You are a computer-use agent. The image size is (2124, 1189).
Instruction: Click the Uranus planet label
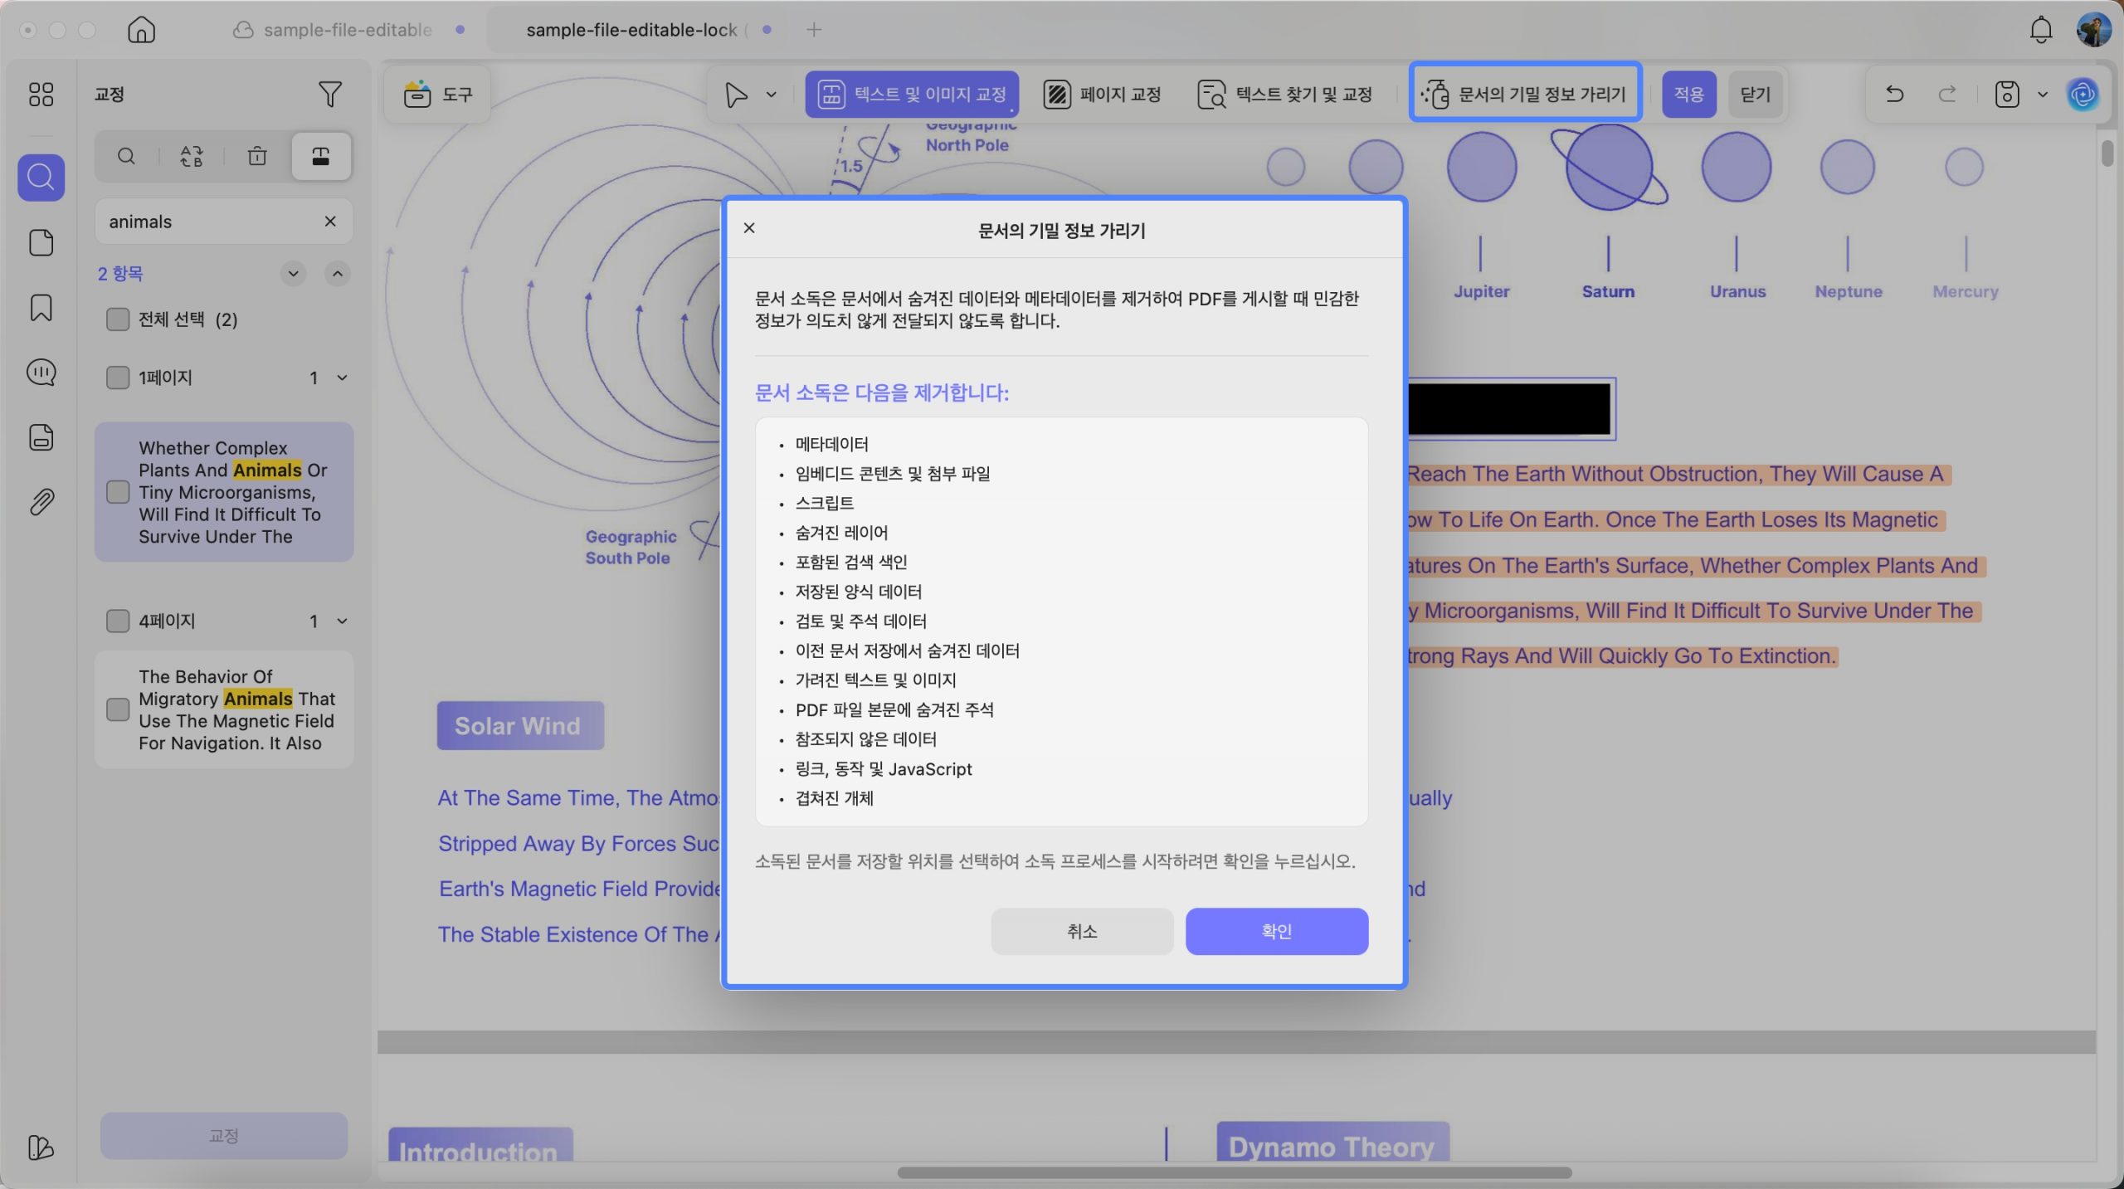coord(1737,291)
